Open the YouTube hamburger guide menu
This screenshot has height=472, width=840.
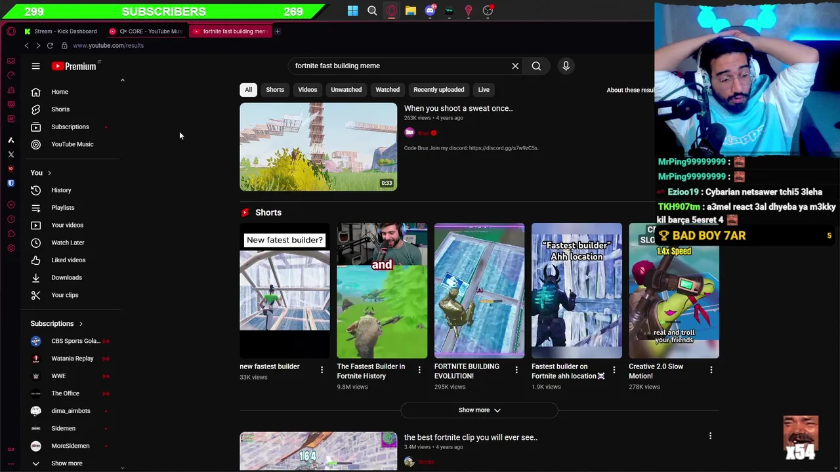pyautogui.click(x=36, y=66)
